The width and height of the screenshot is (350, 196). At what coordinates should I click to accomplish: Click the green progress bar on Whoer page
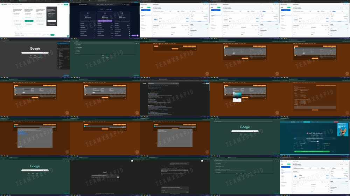(x=311, y=151)
